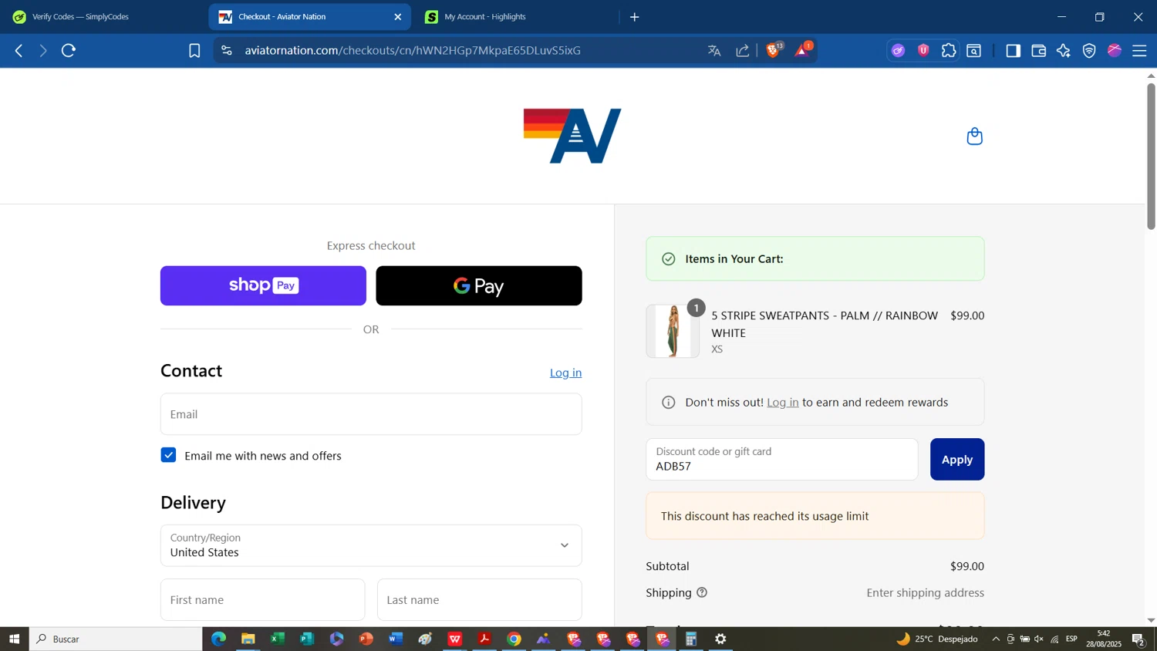Open the Brave Wallet icon

pyautogui.click(x=1039, y=51)
